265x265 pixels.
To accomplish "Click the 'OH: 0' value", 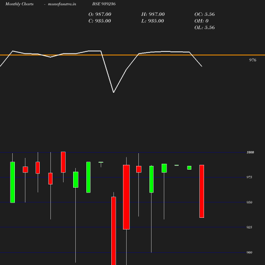I will [201, 21].
